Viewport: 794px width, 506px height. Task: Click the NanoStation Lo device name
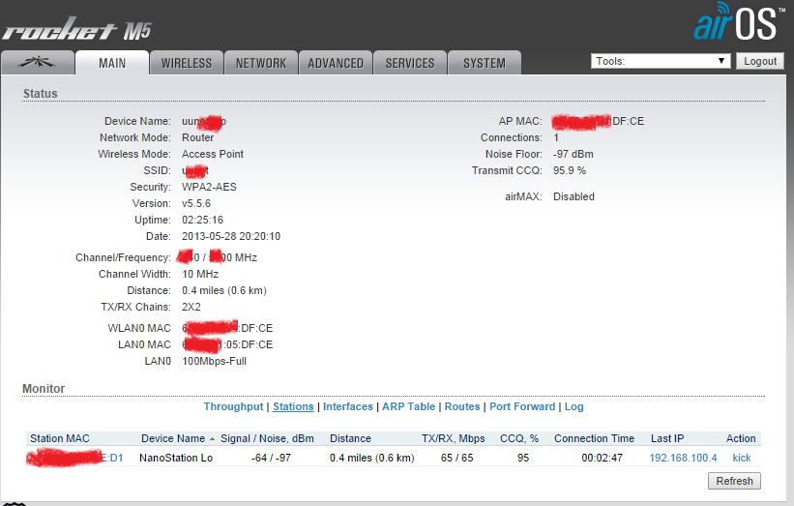(176, 458)
